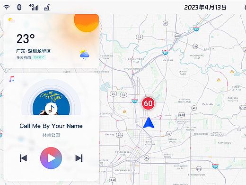
Task: Select the MECHANICSVILLE map label
Action: (125, 170)
